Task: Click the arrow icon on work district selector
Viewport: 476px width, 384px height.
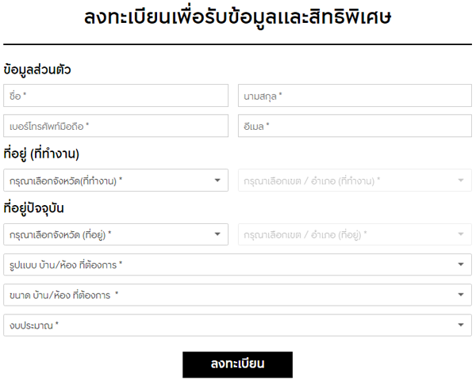Action: coord(460,181)
